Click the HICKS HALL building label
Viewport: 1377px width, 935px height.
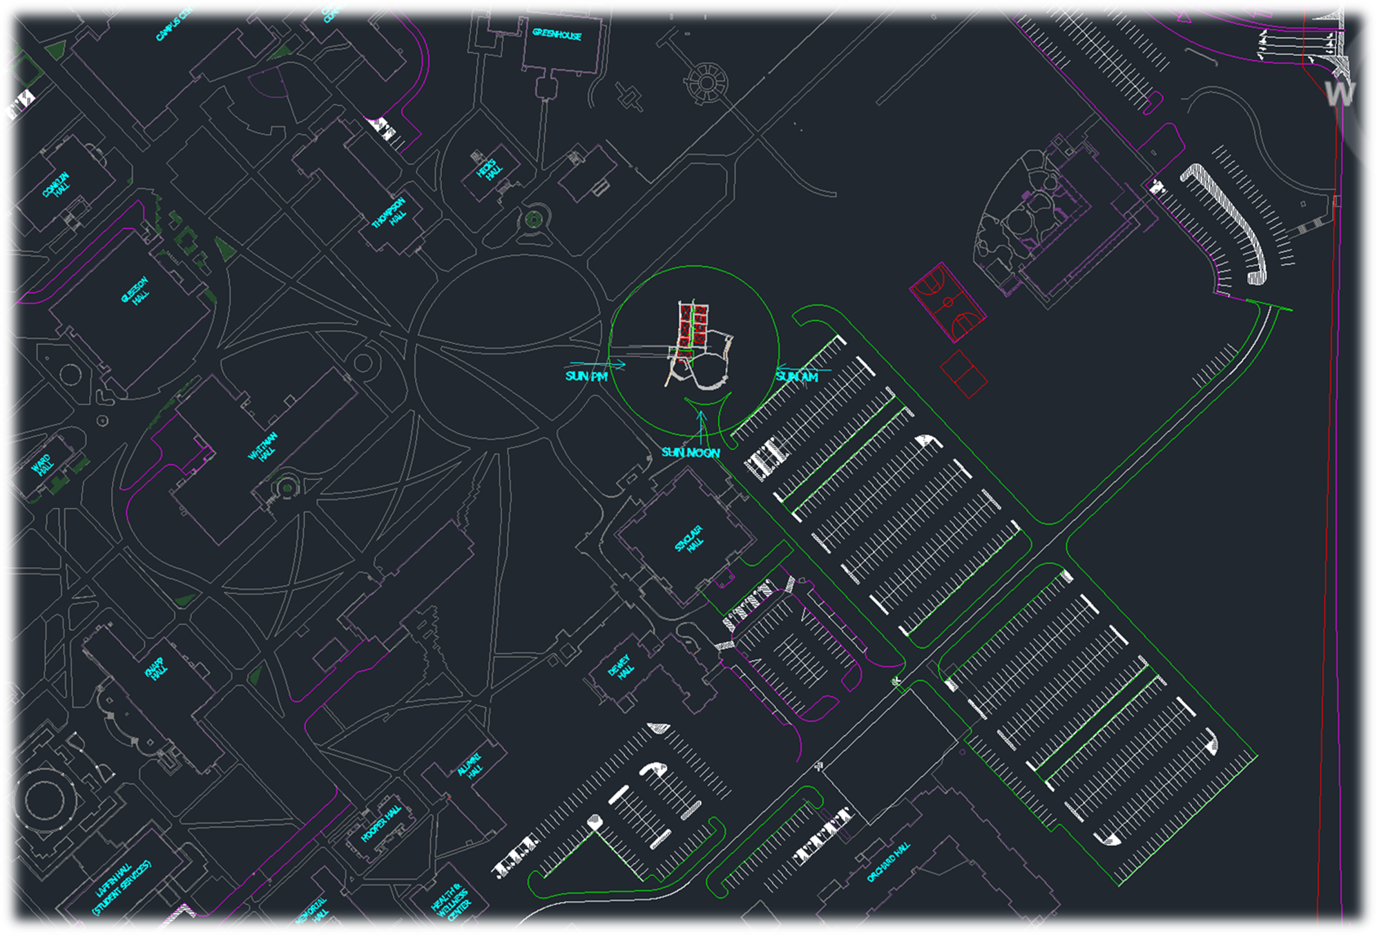click(489, 169)
